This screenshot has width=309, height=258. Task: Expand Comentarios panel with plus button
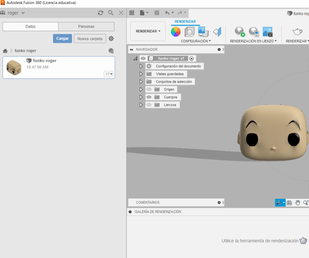(x=219, y=203)
